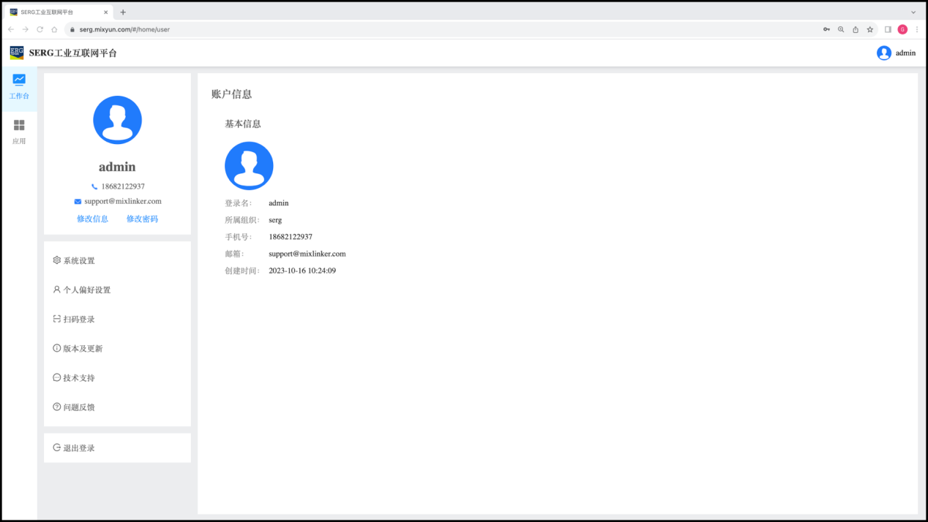Reload the page using browser refresh icon

[x=40, y=29]
